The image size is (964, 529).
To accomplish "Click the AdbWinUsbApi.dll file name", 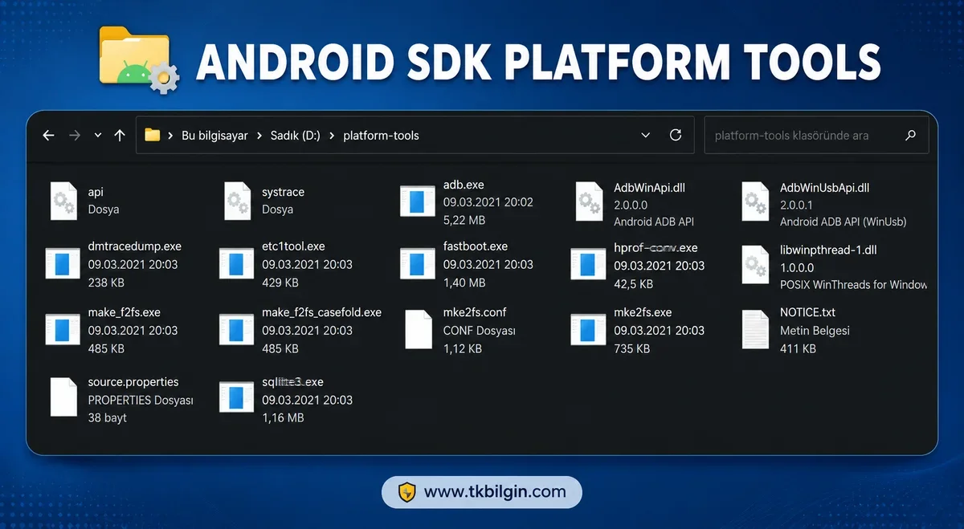I will [825, 188].
